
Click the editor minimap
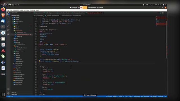(x=161, y=21)
